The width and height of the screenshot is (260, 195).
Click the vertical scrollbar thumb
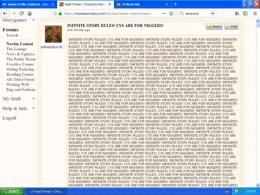[x=258, y=25]
